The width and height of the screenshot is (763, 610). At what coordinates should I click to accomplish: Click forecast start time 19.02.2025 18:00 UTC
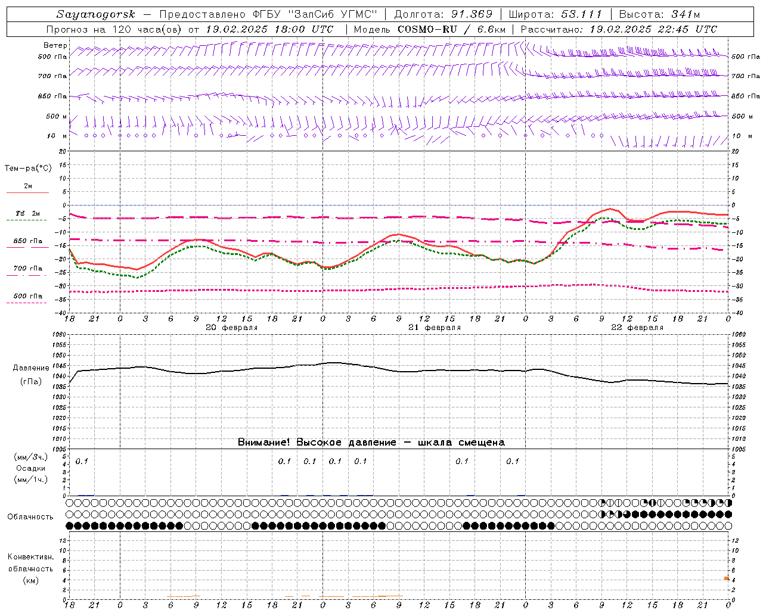[x=269, y=29]
